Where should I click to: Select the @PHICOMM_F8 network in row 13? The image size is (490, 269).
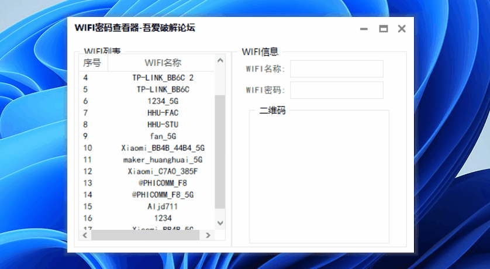pos(147,183)
